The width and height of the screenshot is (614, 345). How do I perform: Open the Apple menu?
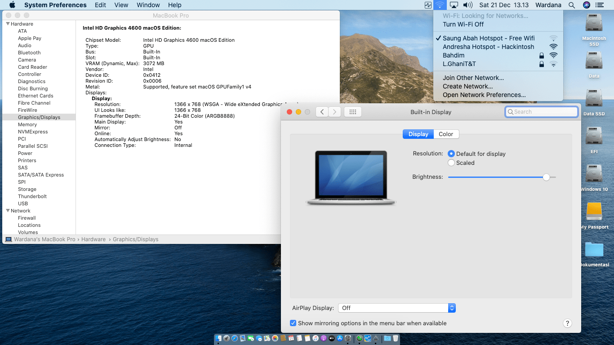(x=12, y=5)
